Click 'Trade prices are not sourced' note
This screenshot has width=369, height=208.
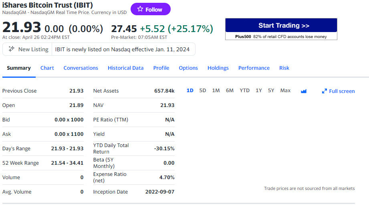pyautogui.click(x=309, y=188)
